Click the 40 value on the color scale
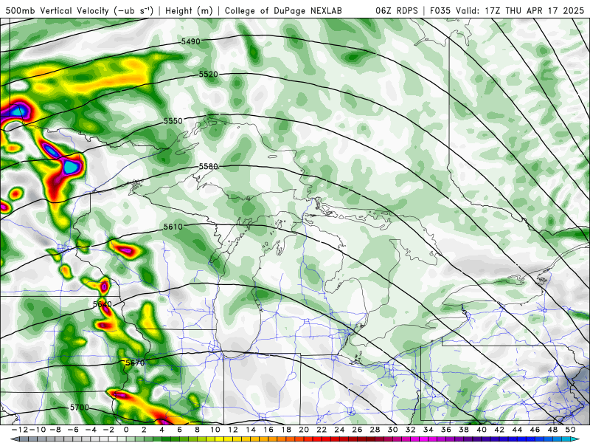This screenshot has height=443, width=590. [482, 430]
